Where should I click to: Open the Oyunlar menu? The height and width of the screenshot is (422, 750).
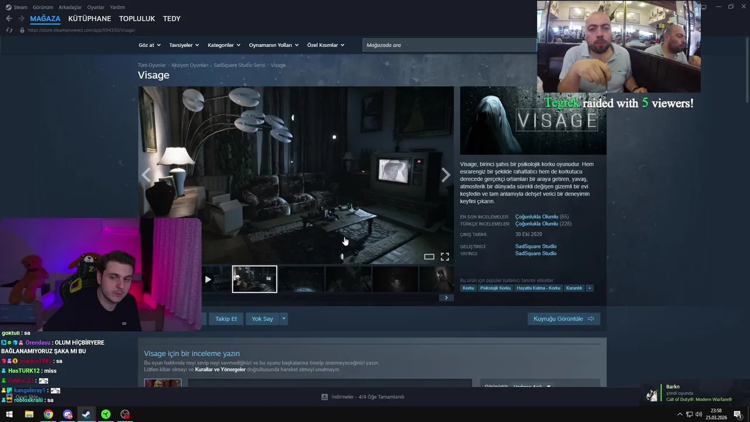tap(96, 7)
